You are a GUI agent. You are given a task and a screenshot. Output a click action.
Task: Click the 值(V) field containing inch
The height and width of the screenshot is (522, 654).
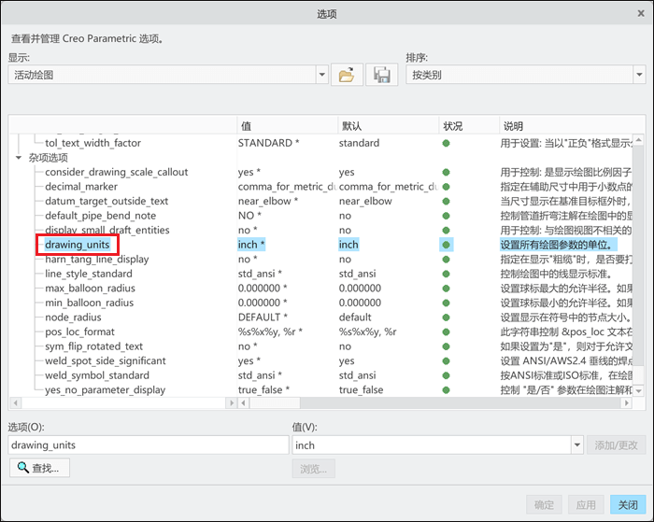click(432, 444)
